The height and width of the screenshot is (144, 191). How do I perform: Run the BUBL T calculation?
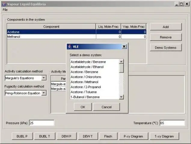[45, 136]
